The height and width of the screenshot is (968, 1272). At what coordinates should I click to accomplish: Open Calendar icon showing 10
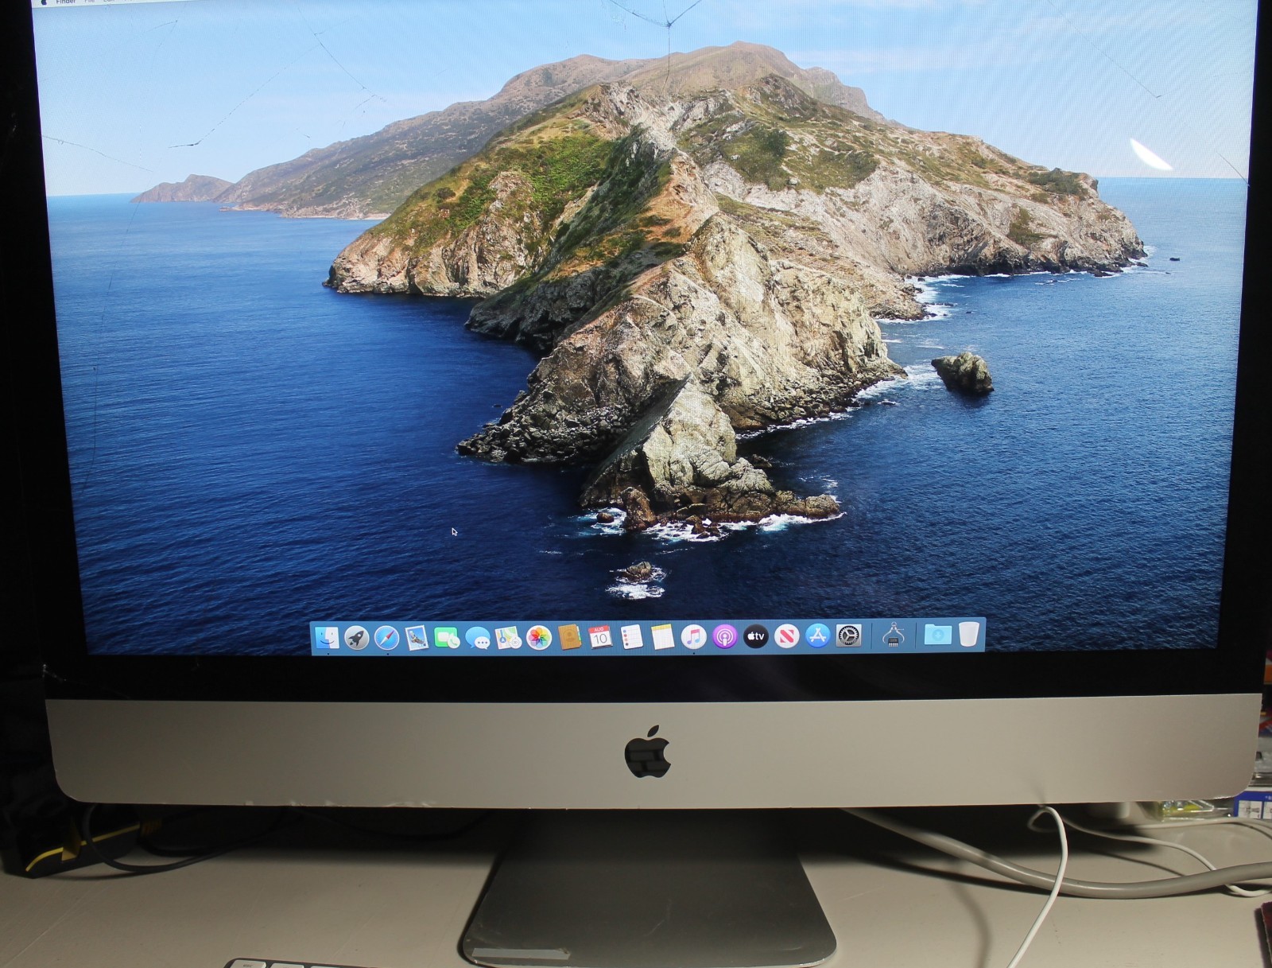click(x=600, y=637)
